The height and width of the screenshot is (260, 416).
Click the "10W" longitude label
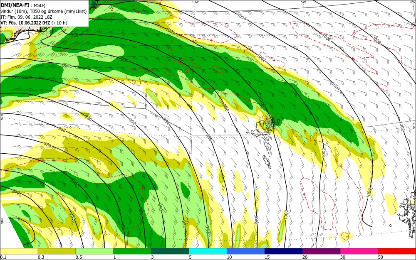pos(195,2)
